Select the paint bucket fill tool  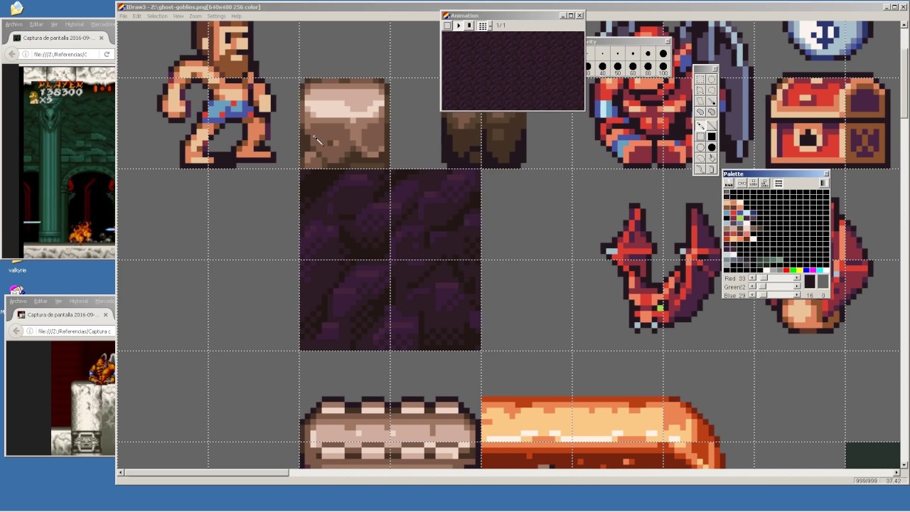(712, 158)
